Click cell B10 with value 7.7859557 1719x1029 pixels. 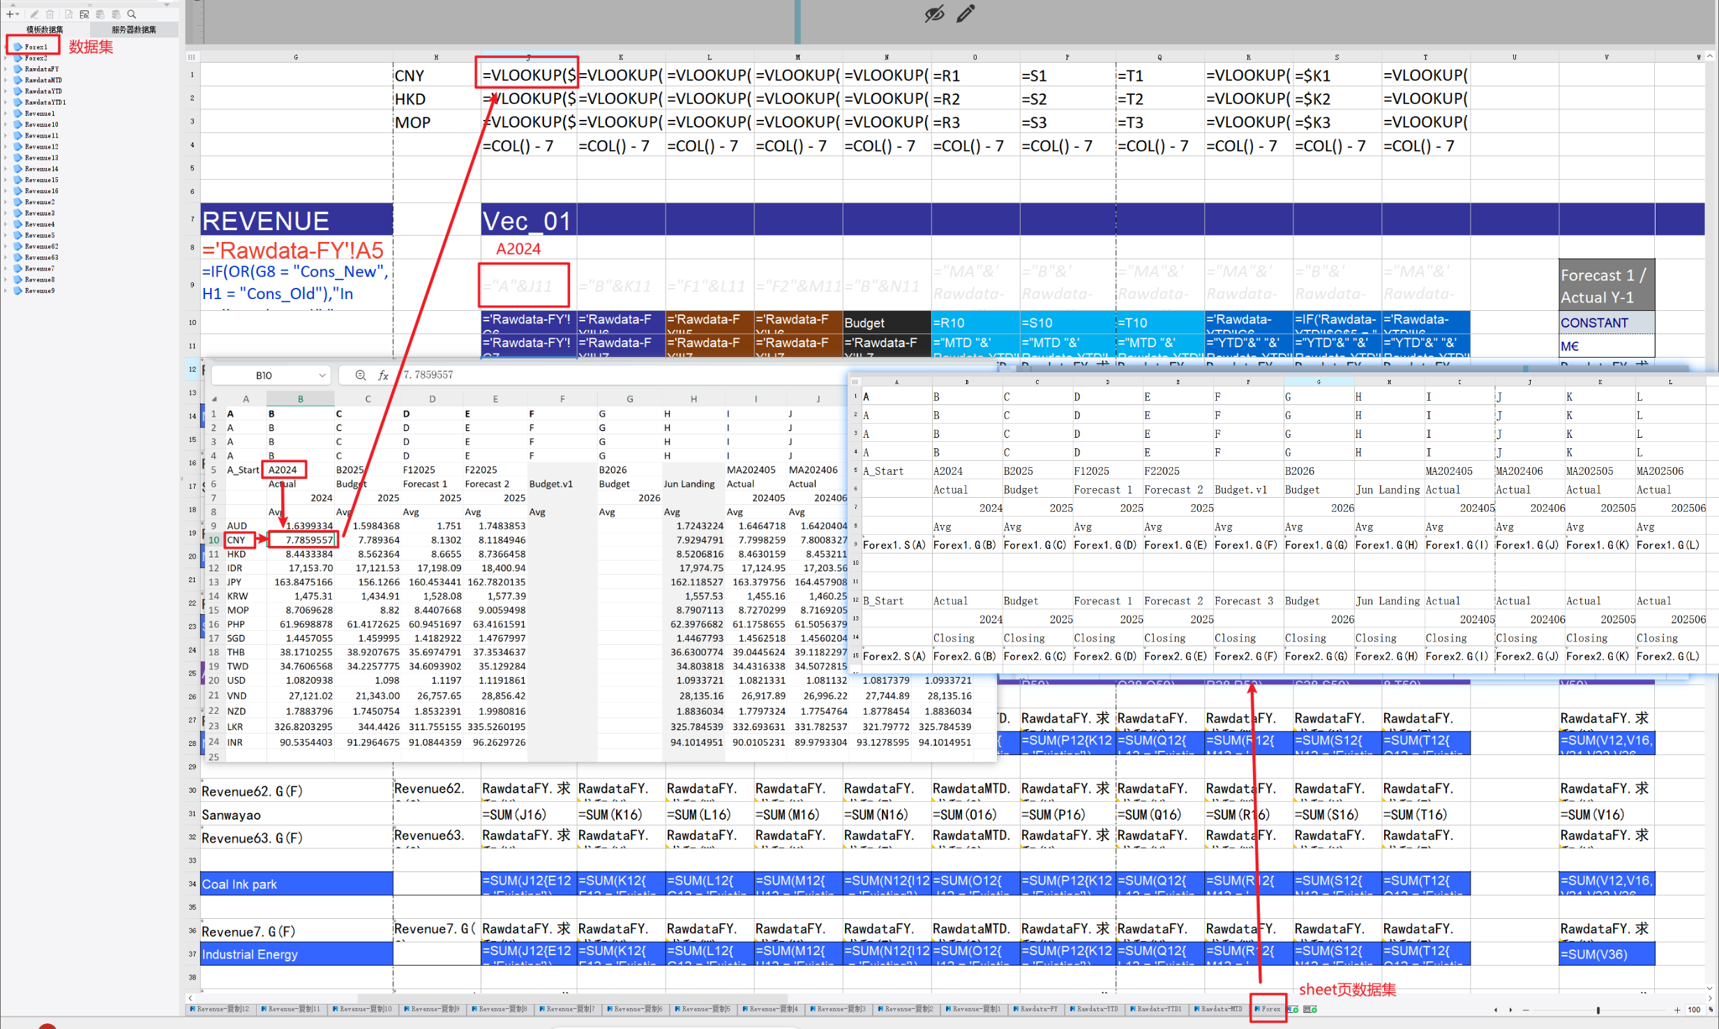pos(300,540)
